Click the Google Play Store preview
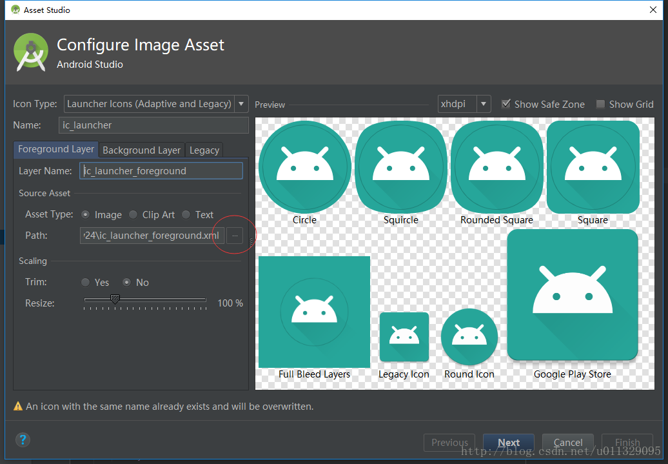Viewport: 668px width, 464px height. pyautogui.click(x=573, y=295)
